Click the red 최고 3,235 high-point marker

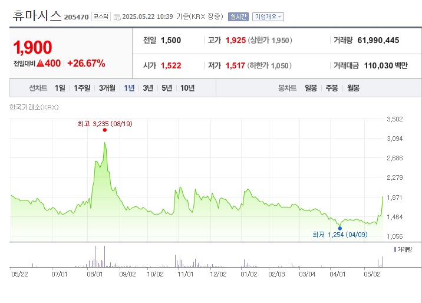pyautogui.click(x=105, y=130)
